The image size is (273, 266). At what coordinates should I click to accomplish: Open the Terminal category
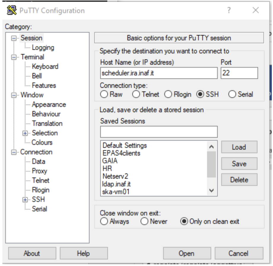[32, 57]
